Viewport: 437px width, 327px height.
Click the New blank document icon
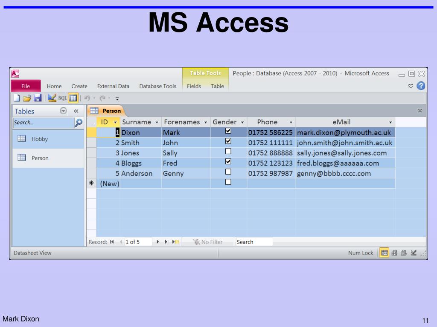click(17, 98)
